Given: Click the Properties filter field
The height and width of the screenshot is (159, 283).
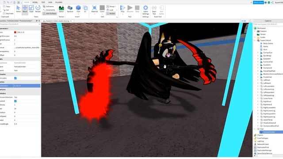Looking at the screenshot, I should point(20,24).
